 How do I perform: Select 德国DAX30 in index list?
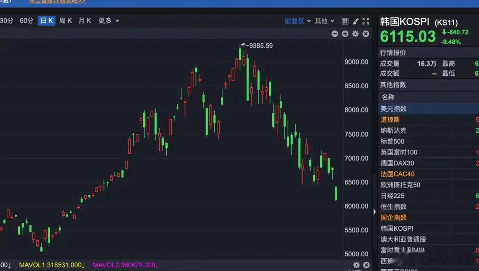coord(428,163)
